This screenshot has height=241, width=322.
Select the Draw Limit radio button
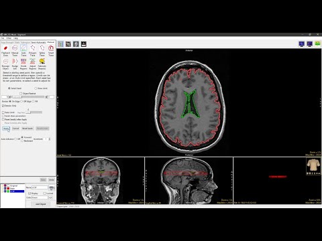36,88
